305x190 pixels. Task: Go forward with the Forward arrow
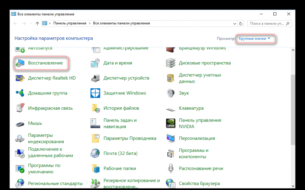24,24
